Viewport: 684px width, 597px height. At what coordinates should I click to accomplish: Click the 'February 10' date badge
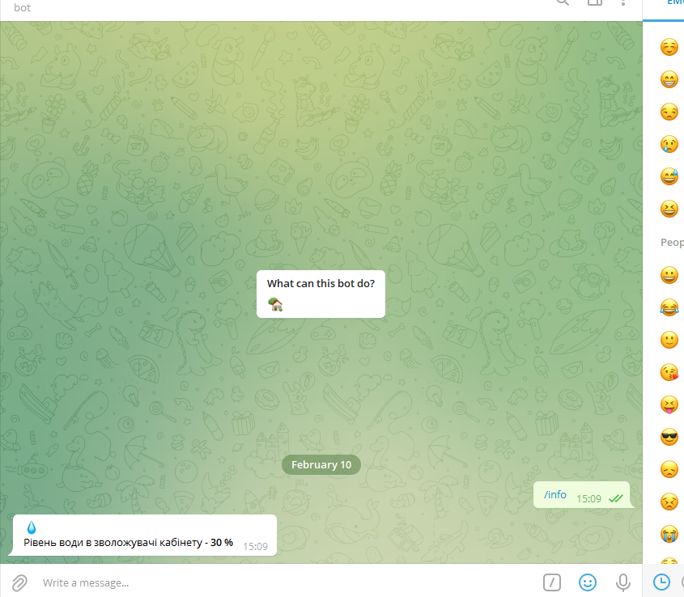[x=321, y=465]
